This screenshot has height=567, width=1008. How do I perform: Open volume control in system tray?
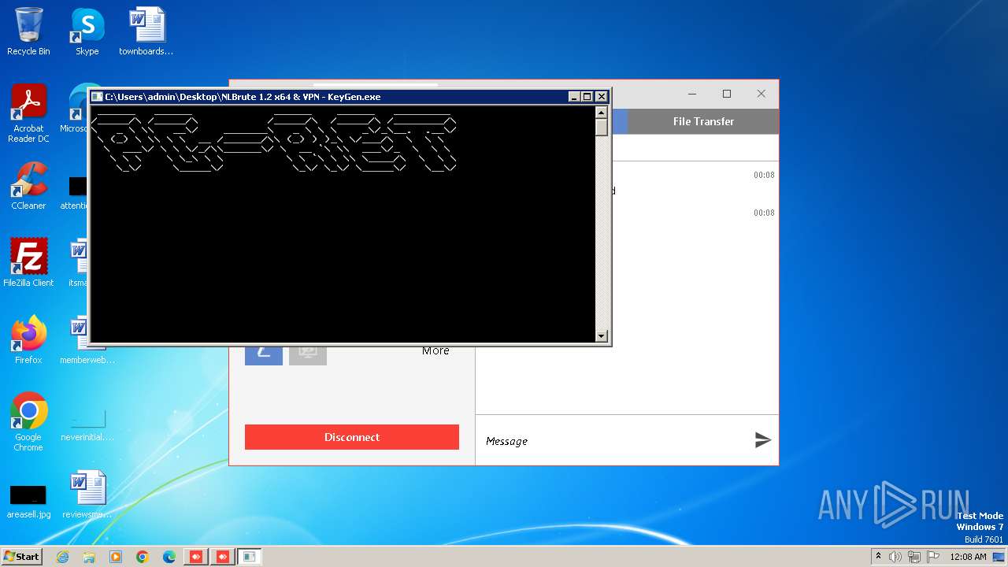(x=895, y=557)
